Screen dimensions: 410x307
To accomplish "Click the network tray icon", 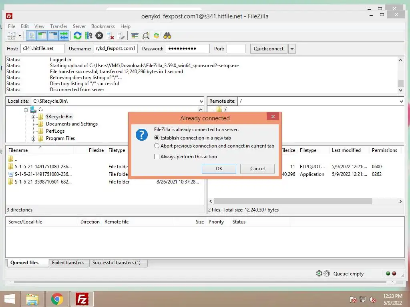I will 363,299.
